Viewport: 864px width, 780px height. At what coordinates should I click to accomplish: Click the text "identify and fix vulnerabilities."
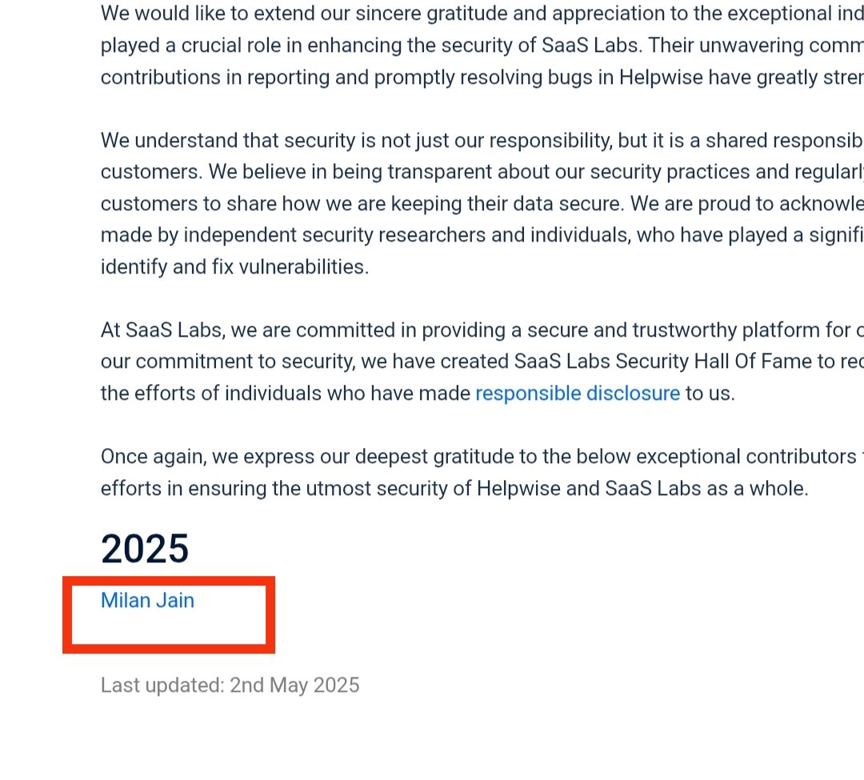click(234, 267)
